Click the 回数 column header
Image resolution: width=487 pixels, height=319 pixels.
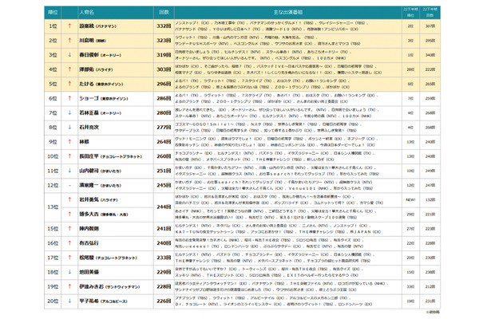click(164, 14)
